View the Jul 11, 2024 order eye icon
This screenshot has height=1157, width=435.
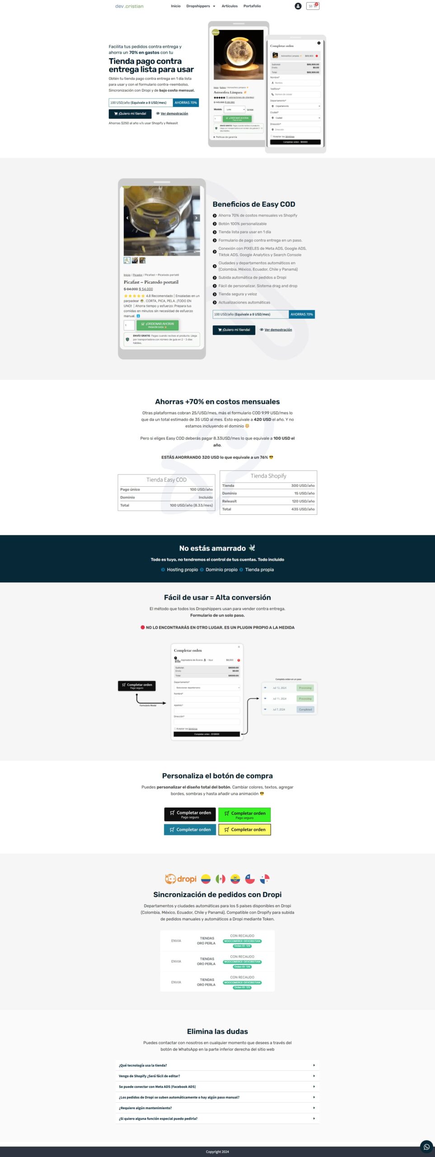click(265, 699)
